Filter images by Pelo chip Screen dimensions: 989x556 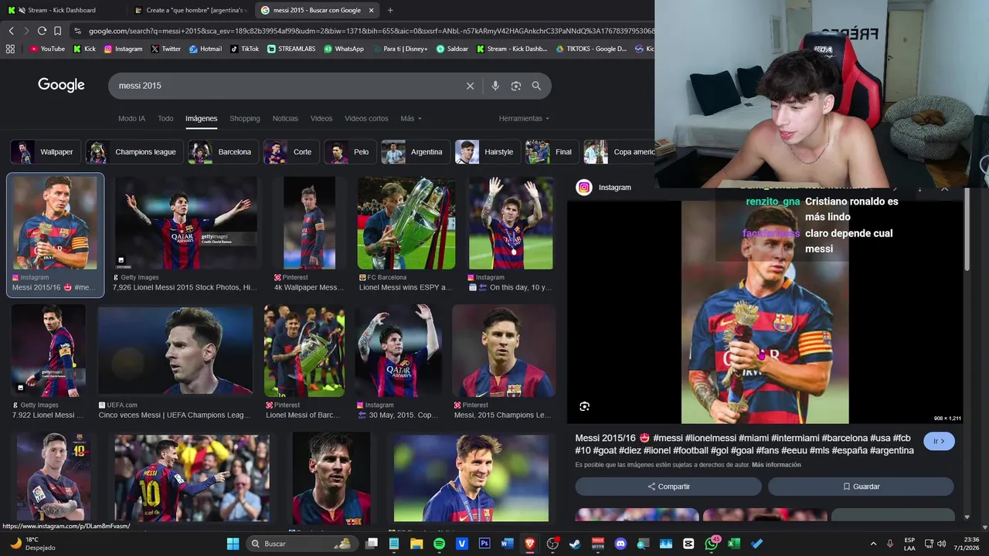click(x=349, y=152)
